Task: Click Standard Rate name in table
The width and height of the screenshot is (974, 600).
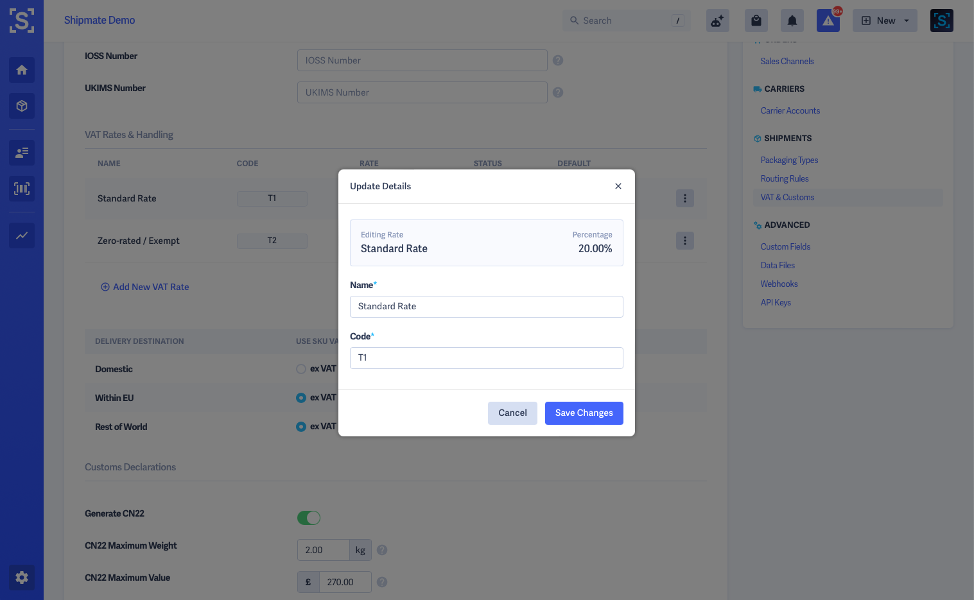Action: [x=127, y=199]
